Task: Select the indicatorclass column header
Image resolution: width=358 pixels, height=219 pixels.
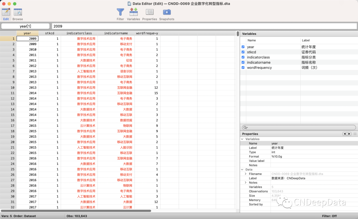Action: (79, 33)
